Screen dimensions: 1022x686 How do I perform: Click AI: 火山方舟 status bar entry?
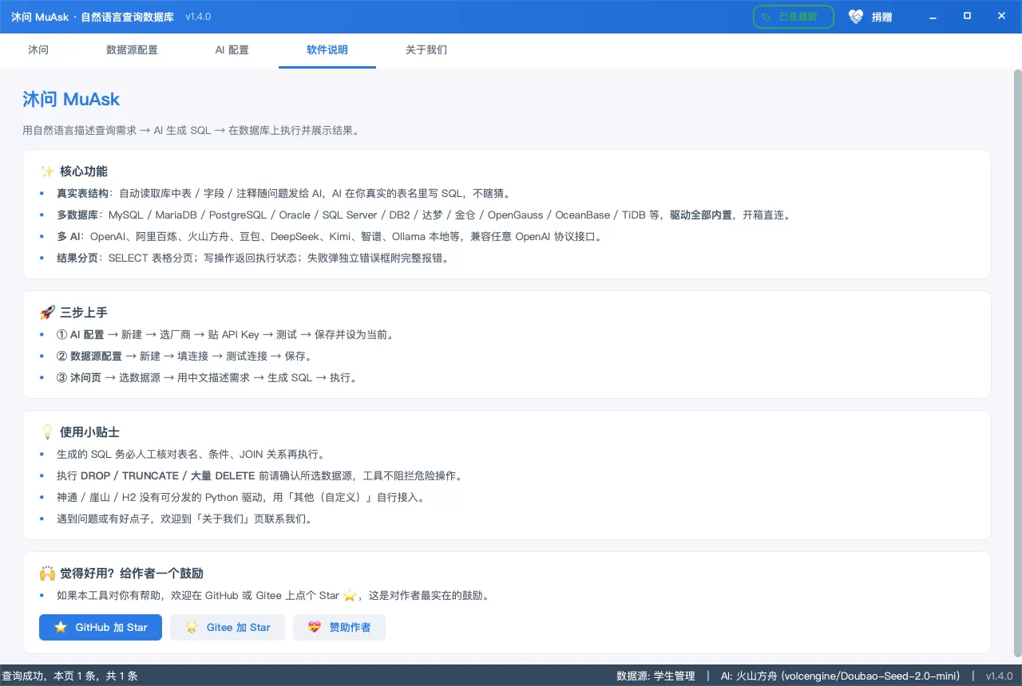[x=840, y=676]
